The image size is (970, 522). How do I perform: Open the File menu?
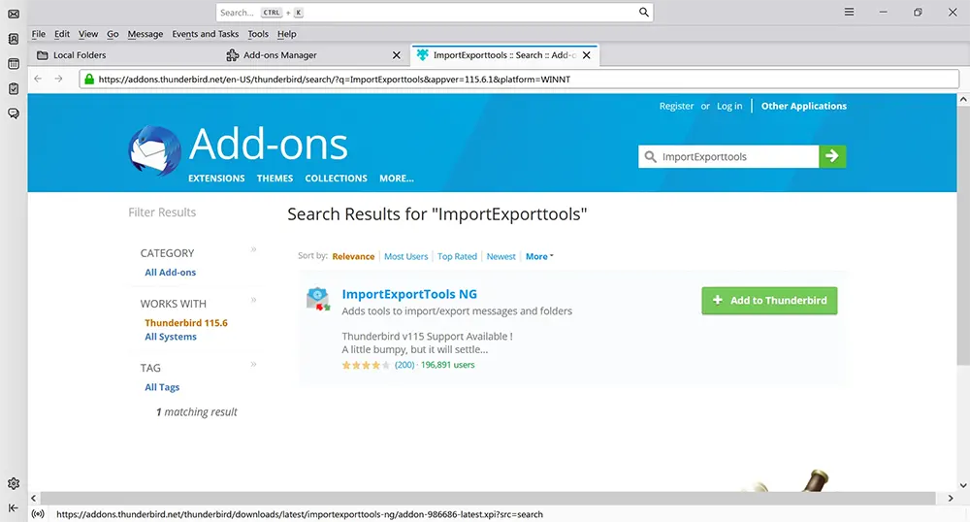pos(39,34)
